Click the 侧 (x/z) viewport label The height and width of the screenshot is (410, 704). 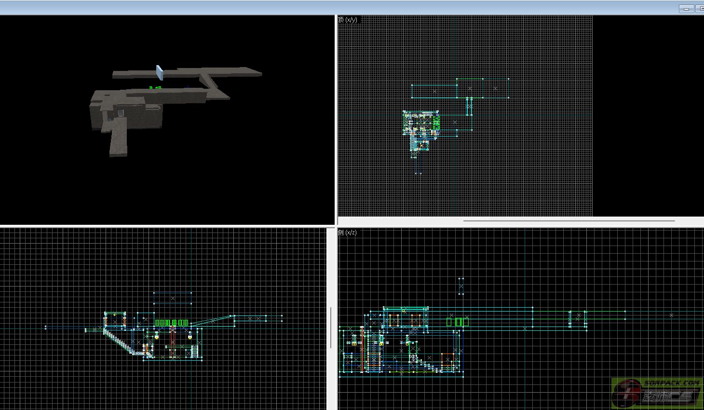pos(348,232)
